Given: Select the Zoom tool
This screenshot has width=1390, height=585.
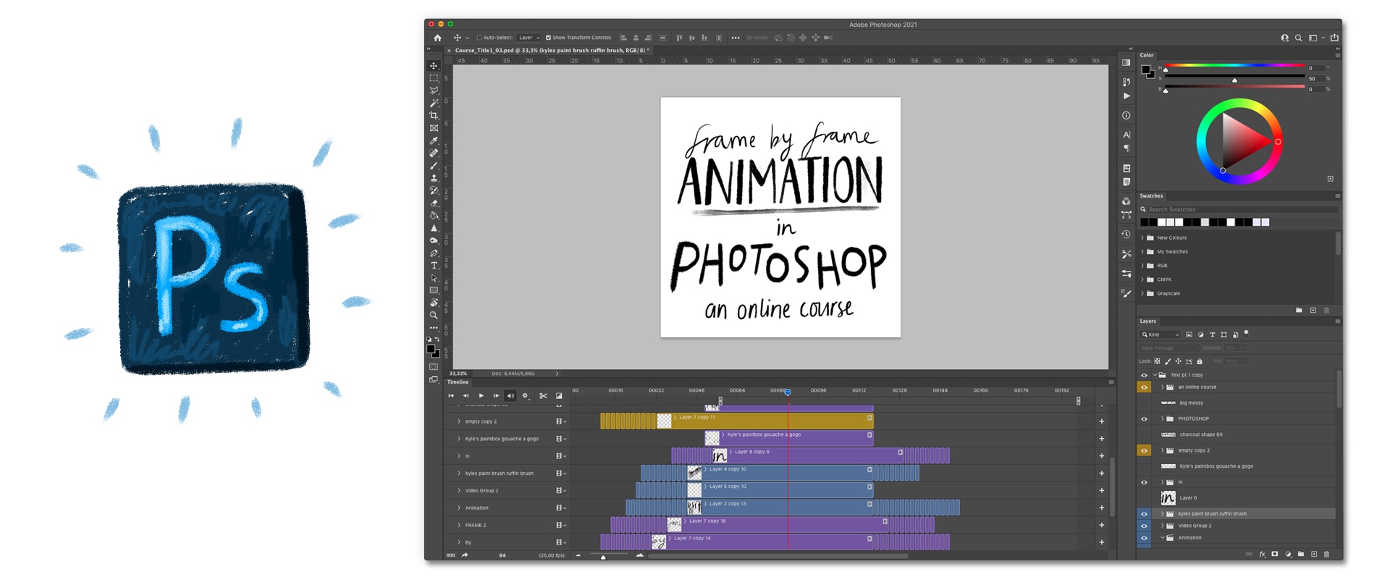Looking at the screenshot, I should 434,316.
